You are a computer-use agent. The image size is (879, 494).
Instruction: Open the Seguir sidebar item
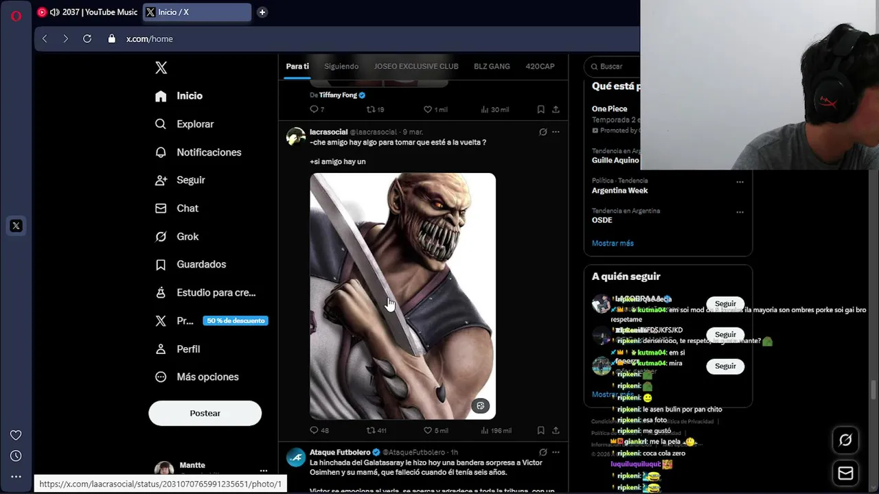click(180, 180)
